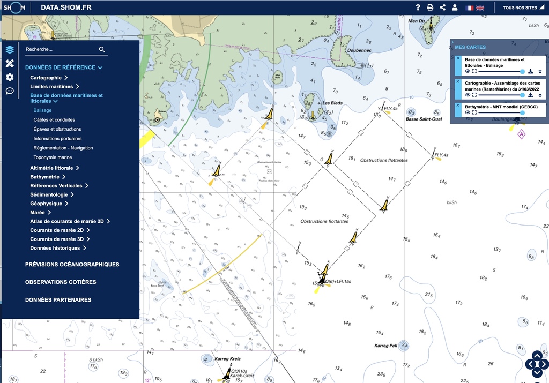
Task: Open the Données partenaires section
Action: [x=58, y=300]
